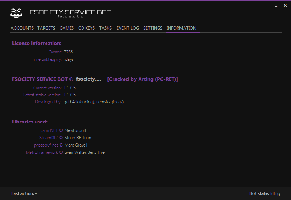This screenshot has height=200, width=291.
Task: Click the Last action status text
Action: pyautogui.click(x=24, y=193)
